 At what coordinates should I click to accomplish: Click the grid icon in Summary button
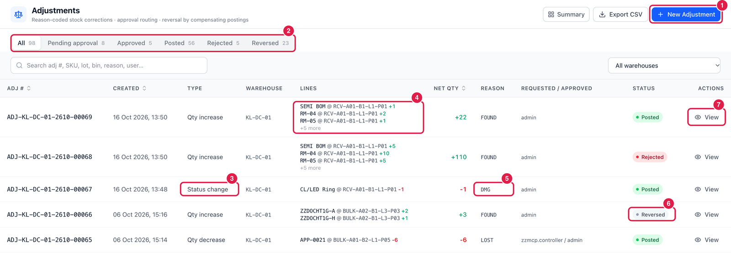(551, 15)
